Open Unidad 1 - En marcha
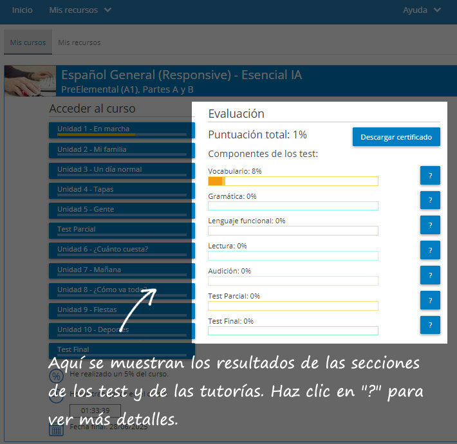Image resolution: width=457 pixels, height=444 pixels. pos(121,129)
